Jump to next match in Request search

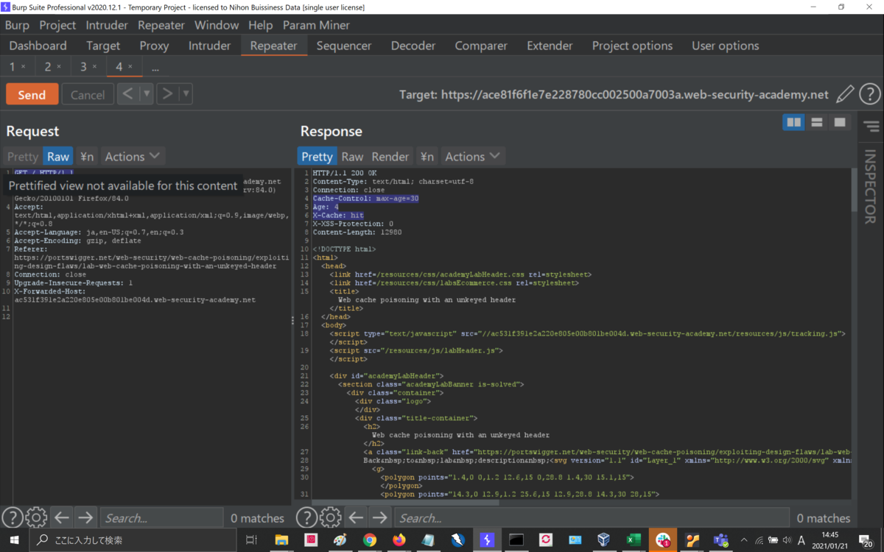pos(85,518)
